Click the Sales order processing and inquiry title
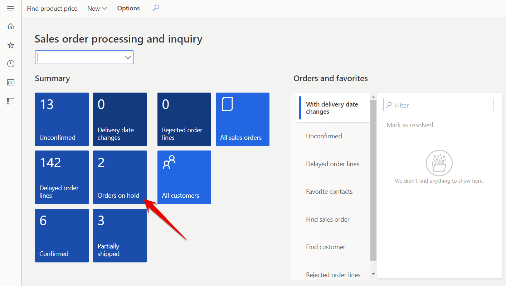 118,39
